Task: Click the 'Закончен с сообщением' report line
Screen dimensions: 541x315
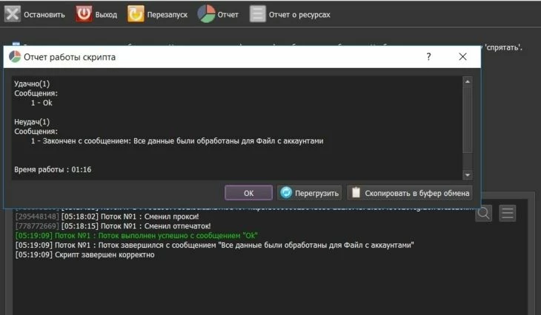Action: coord(177,140)
